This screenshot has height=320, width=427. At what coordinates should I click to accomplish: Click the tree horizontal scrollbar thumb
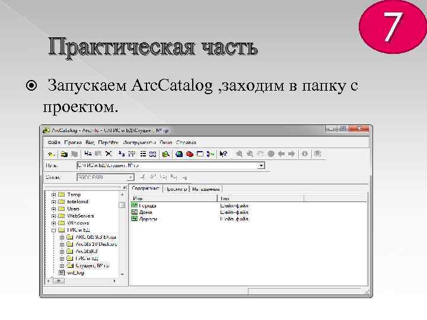pos(59,281)
